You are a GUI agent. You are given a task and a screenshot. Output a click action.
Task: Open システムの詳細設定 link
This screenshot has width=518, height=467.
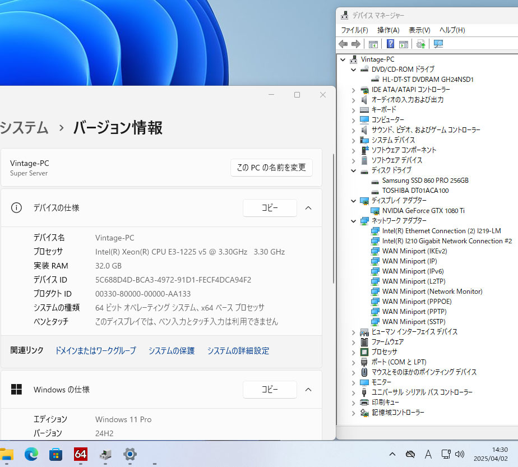pos(238,351)
